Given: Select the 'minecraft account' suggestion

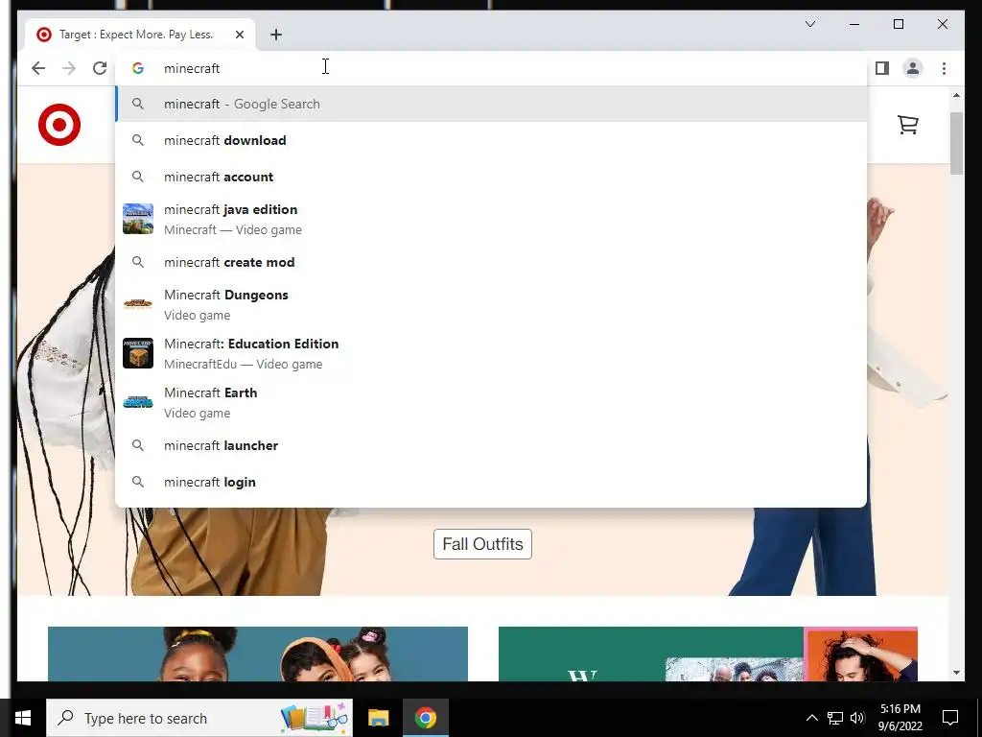Looking at the screenshot, I should click(x=492, y=177).
